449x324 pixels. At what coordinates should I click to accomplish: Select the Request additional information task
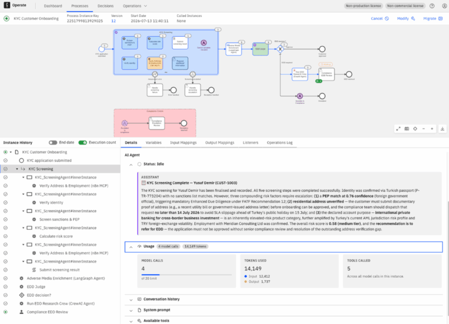(180, 63)
